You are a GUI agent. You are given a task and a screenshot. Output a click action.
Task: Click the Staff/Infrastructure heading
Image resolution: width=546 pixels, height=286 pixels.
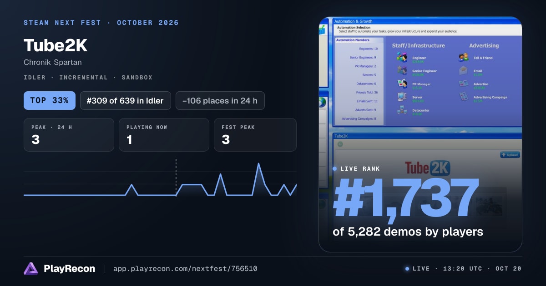coord(419,45)
